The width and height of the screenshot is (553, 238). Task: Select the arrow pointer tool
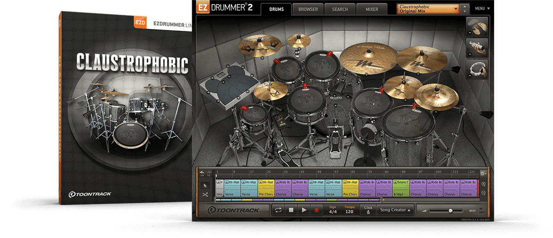(x=205, y=186)
